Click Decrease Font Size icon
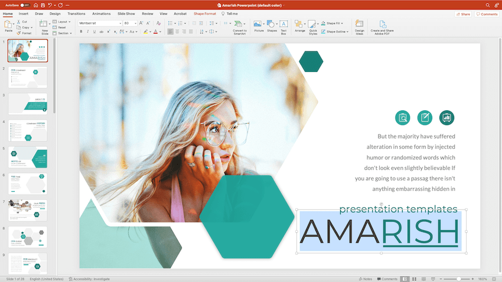The height and width of the screenshot is (282, 502). click(148, 23)
